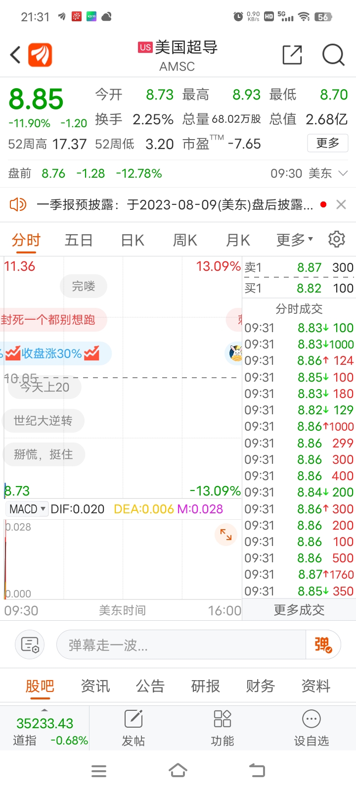356x792 pixels.
Task: Tap the announcement speaker icon
Action: point(18,204)
